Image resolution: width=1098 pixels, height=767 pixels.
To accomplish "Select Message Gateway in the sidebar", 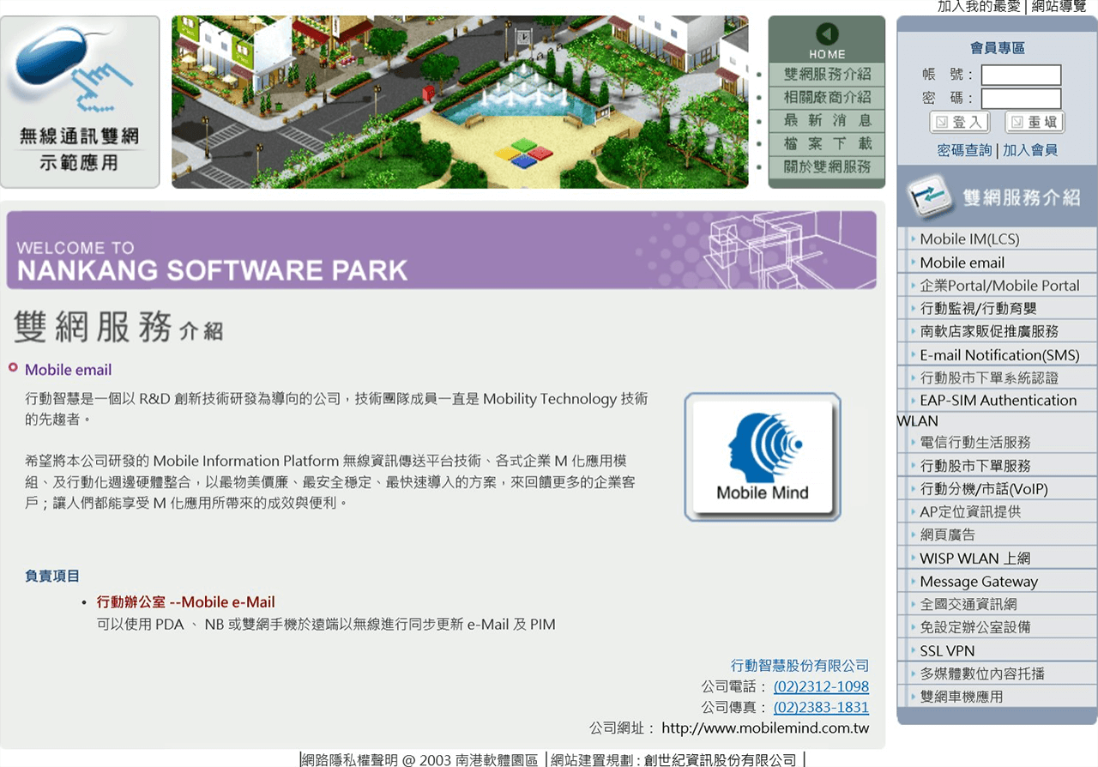I will click(979, 582).
